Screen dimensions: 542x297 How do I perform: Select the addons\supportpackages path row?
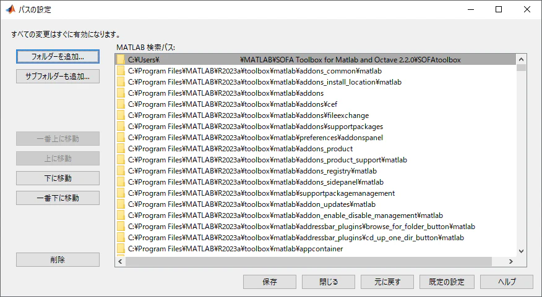click(316, 127)
